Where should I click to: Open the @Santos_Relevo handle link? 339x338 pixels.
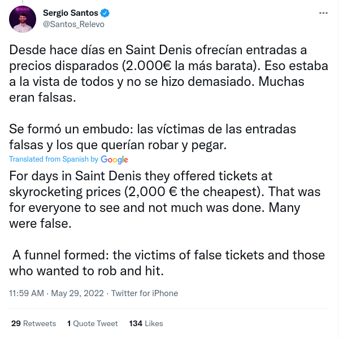click(73, 24)
